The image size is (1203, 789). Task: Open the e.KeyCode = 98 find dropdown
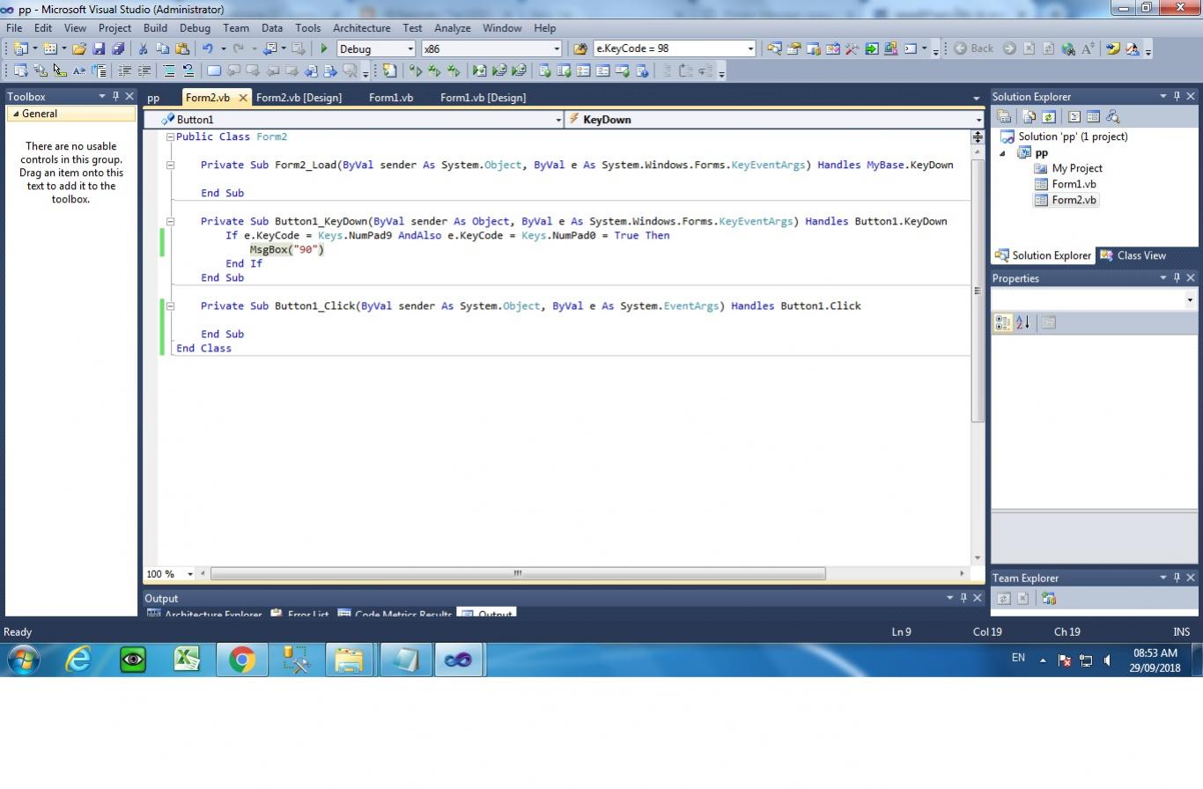pyautogui.click(x=750, y=49)
